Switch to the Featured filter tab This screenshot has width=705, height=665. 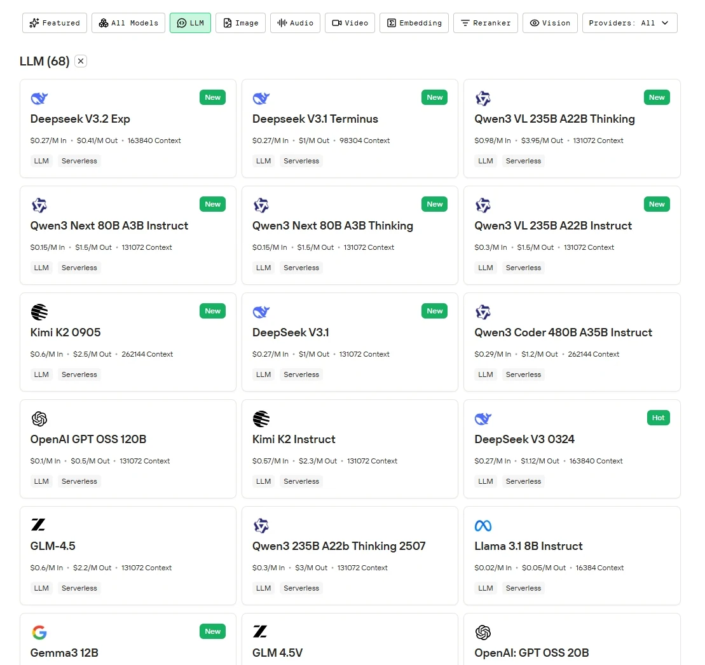click(55, 23)
